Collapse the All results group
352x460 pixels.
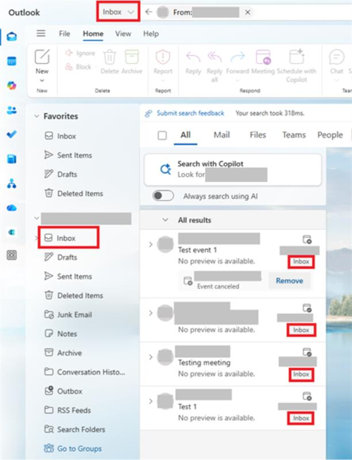[166, 220]
